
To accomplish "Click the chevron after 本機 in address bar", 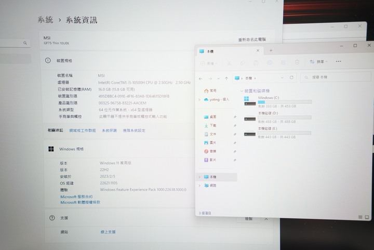I will (255, 78).
